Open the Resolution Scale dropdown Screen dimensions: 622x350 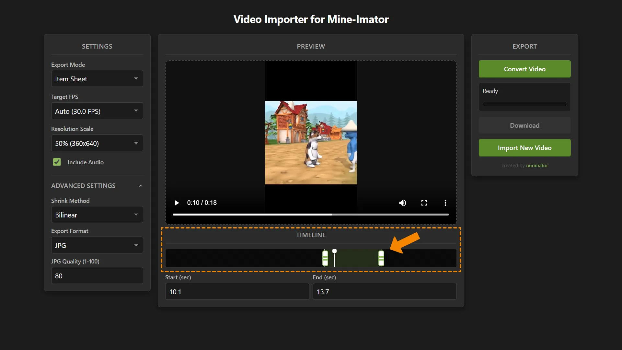tap(97, 143)
